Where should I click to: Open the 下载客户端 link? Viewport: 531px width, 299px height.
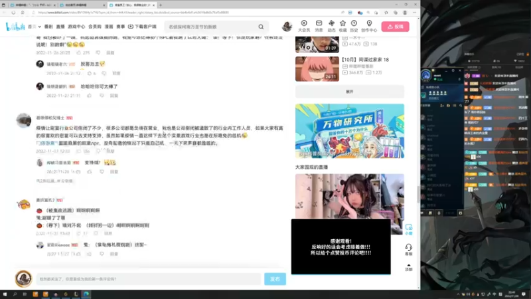[142, 27]
